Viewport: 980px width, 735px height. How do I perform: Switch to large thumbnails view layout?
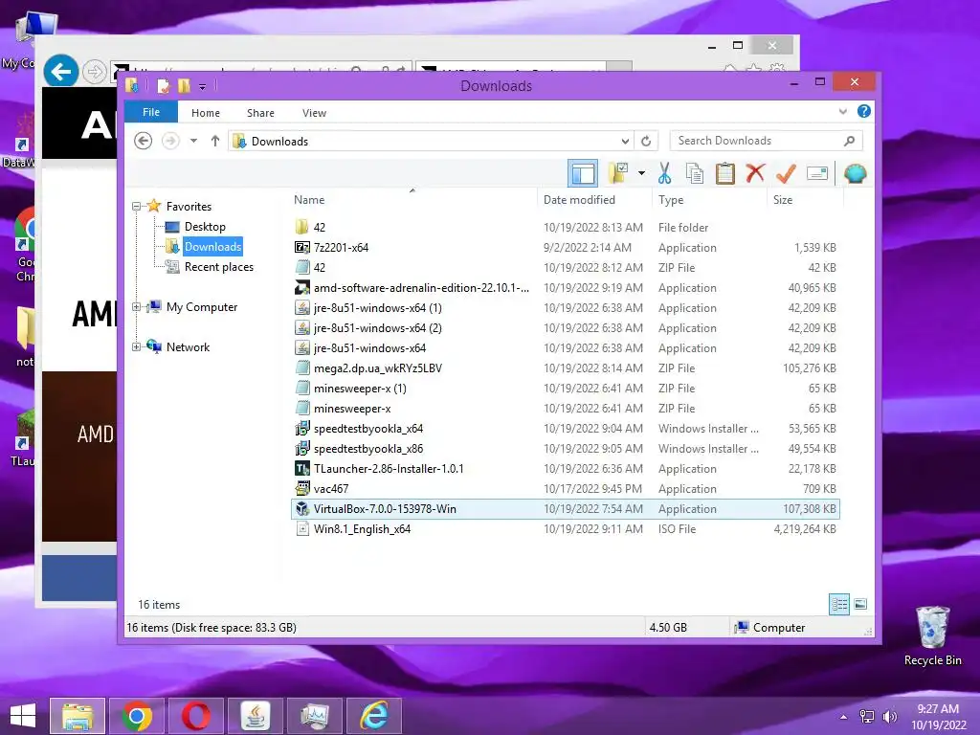click(860, 604)
